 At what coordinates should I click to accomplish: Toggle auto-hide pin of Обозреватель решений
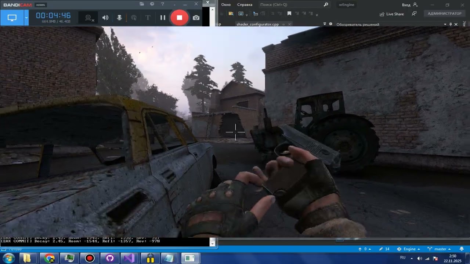(x=451, y=24)
